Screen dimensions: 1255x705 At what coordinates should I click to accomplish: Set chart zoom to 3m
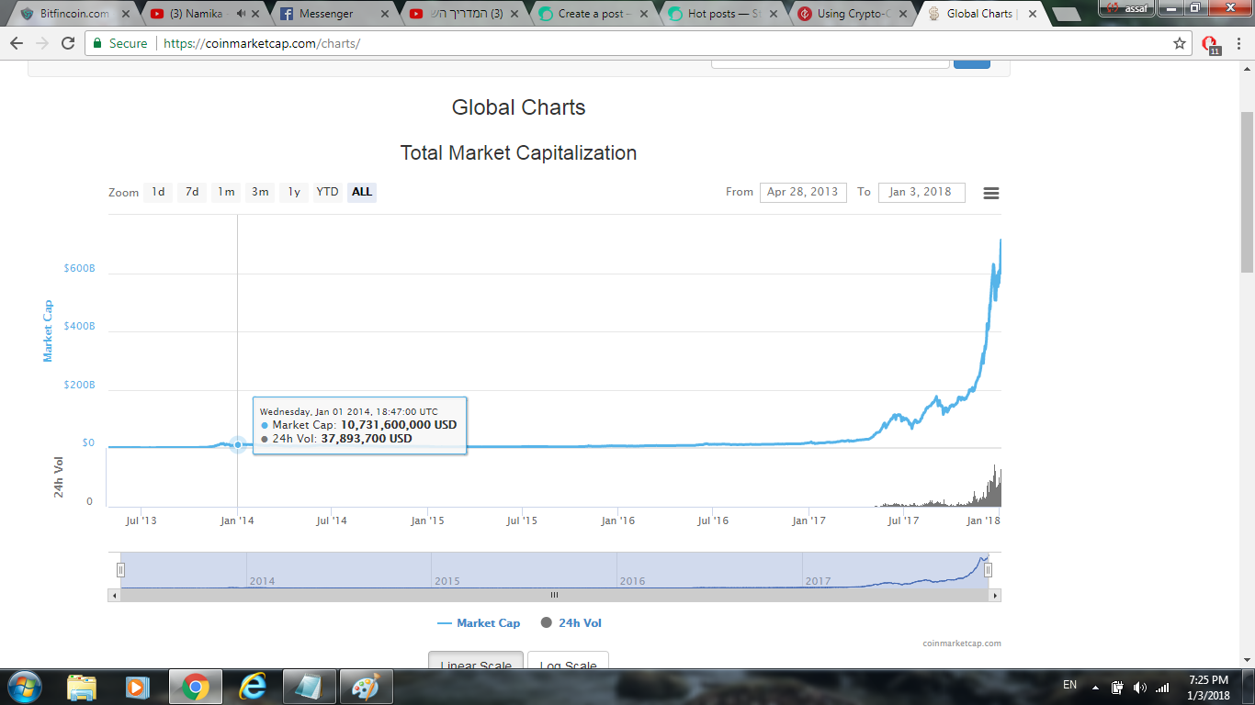pyautogui.click(x=260, y=192)
